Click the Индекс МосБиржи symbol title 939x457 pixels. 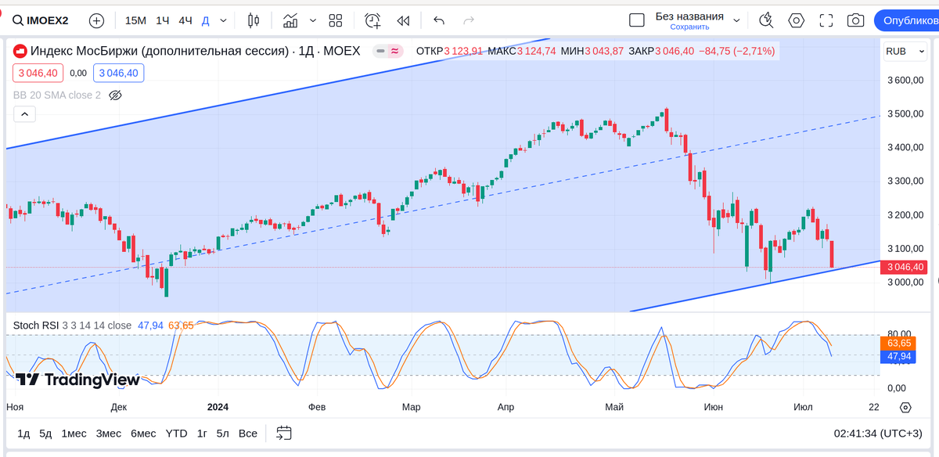[159, 51]
